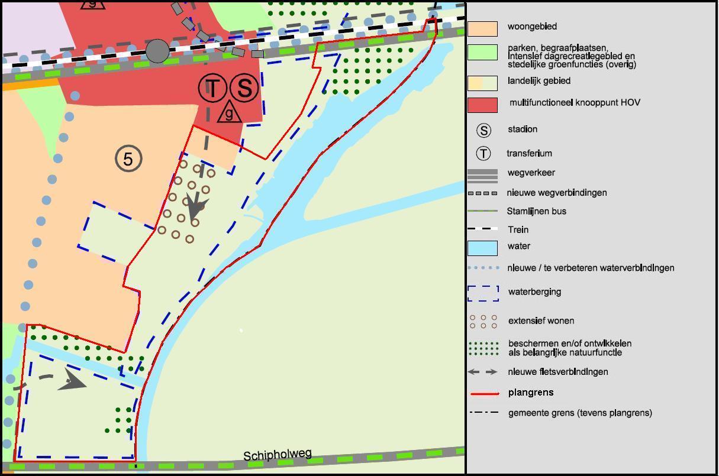Click the grey station circle on railway
Image resolution: width=719 pixels, height=476 pixels.
coord(157,51)
